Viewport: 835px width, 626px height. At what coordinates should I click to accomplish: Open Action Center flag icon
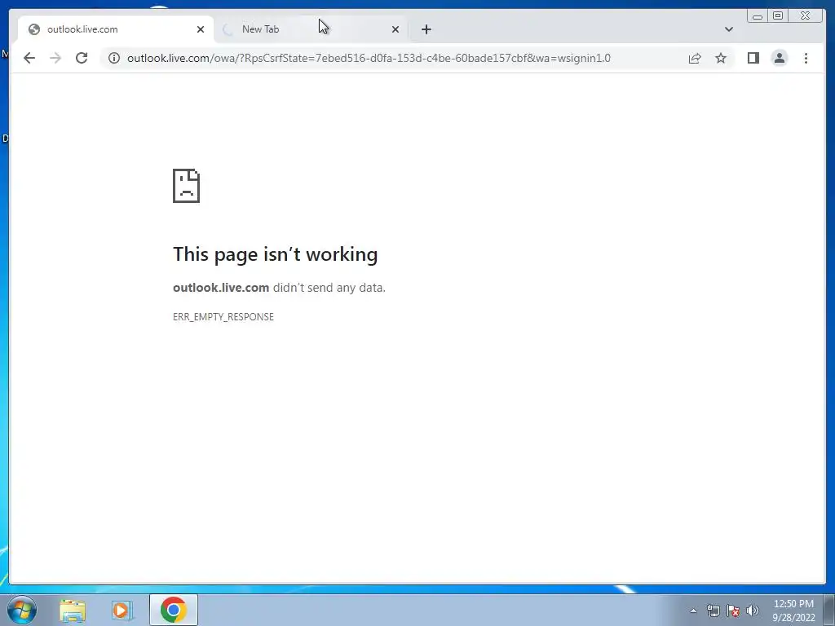[733, 611]
